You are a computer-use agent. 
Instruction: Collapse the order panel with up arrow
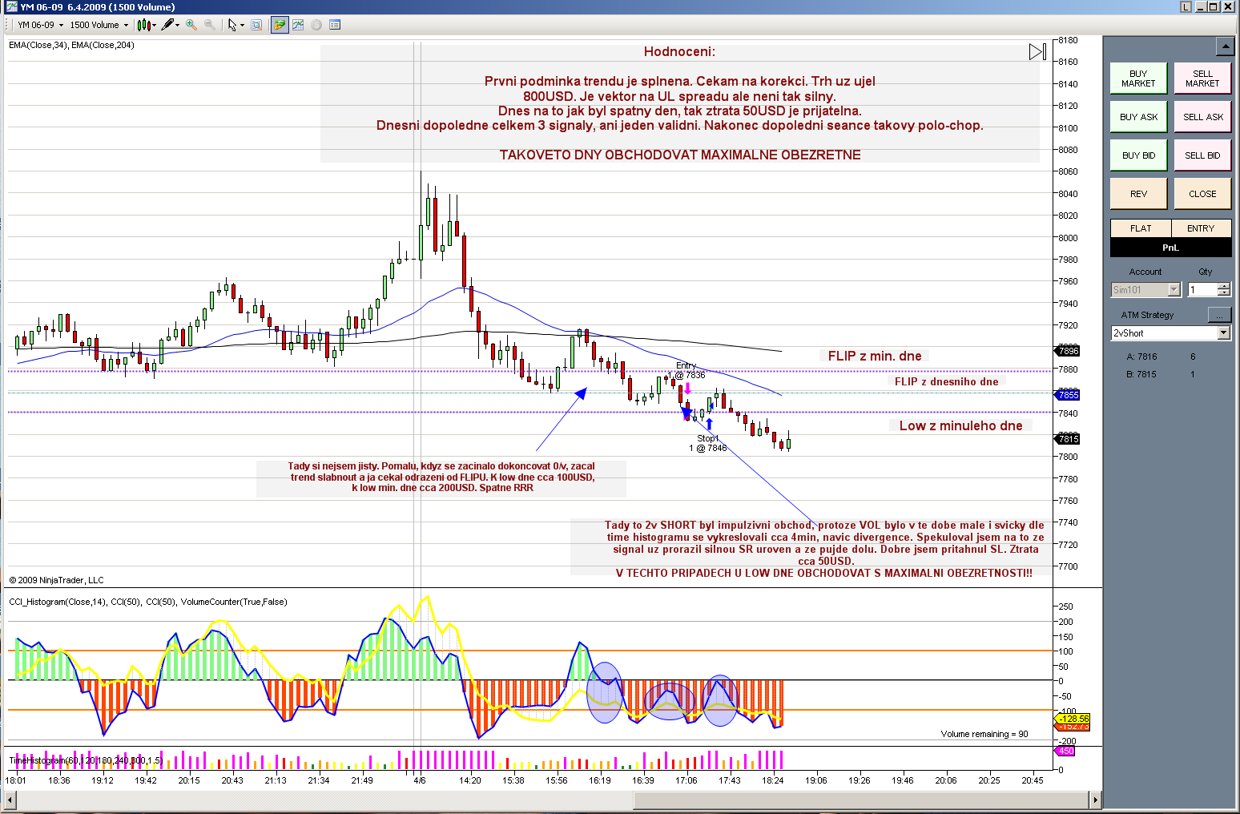point(1224,46)
